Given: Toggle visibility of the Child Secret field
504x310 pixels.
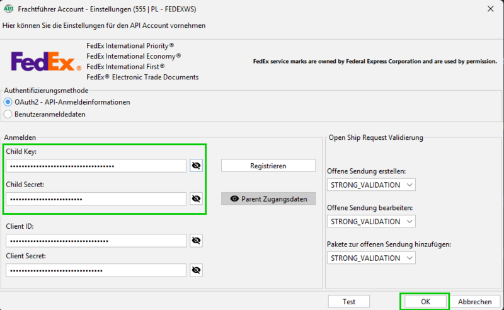Looking at the screenshot, I should point(196,198).
